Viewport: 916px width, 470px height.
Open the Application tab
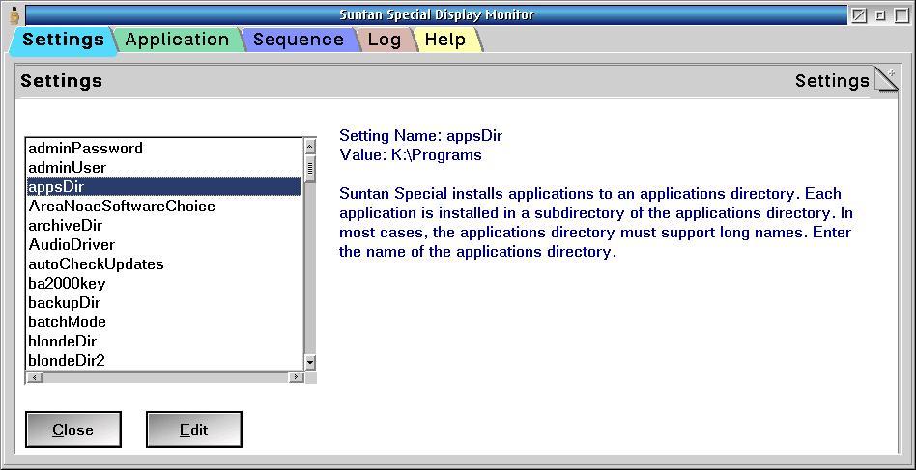point(177,40)
